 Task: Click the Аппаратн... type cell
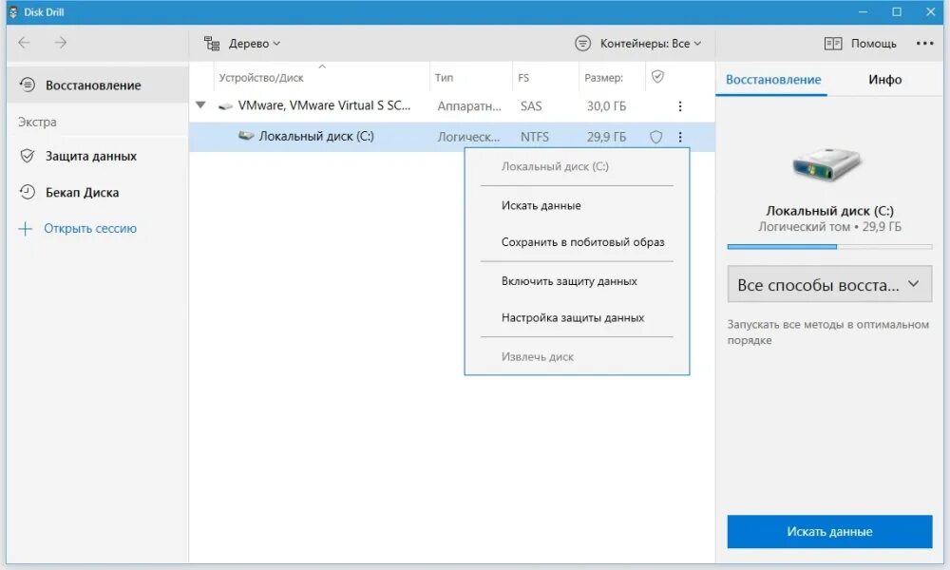469,106
